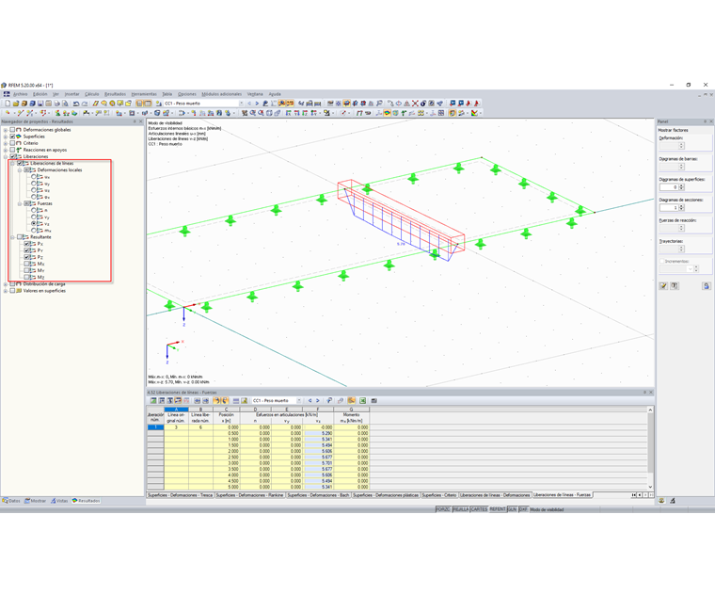715x595 pixels.
Task: Select next load case arrow in main toolbar
Action: pyautogui.click(x=257, y=104)
